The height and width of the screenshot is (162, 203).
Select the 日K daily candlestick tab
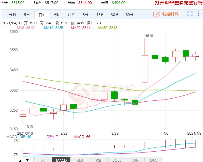(x=41, y=15)
